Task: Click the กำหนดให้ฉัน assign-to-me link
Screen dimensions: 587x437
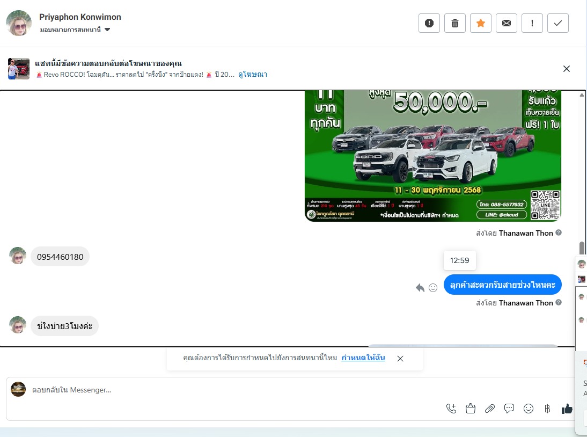Action: [x=363, y=358]
